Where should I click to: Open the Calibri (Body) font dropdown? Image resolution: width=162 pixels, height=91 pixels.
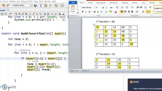point(94,7)
